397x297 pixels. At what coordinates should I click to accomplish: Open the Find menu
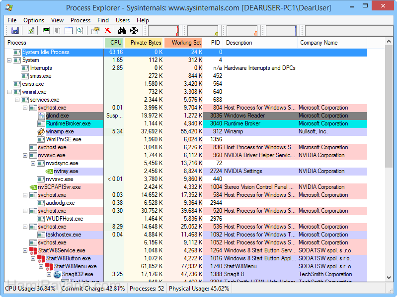click(103, 20)
